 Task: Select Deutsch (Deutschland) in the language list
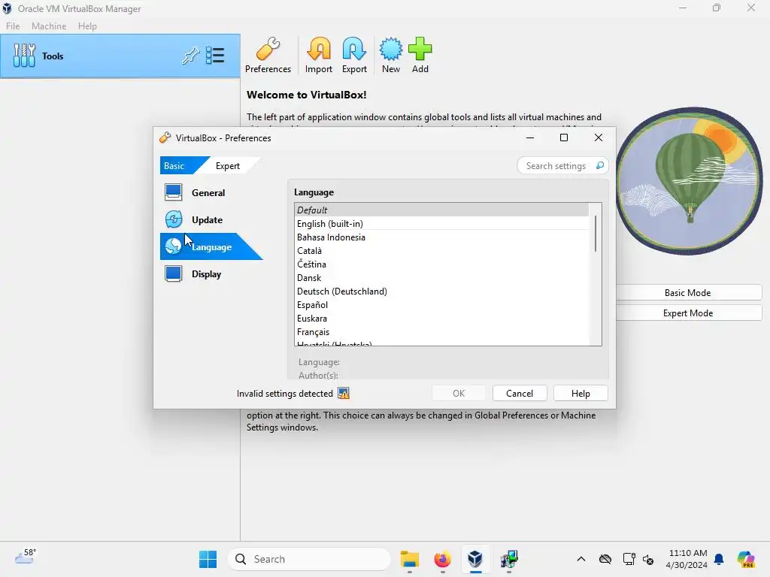tap(441, 292)
